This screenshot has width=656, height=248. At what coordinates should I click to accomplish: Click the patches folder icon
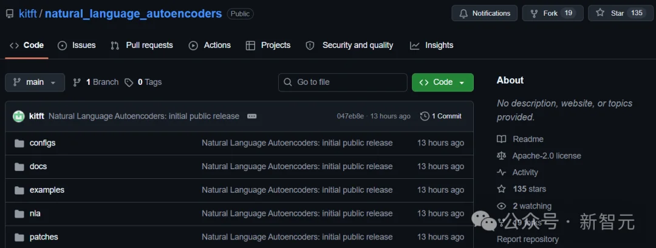point(19,238)
